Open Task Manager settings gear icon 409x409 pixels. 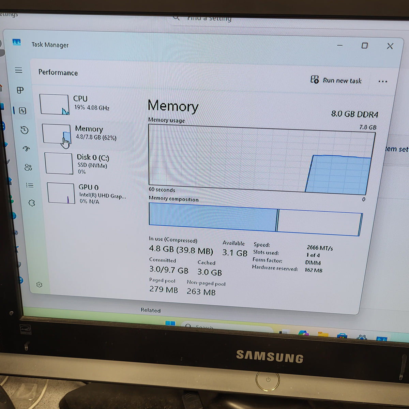click(x=40, y=285)
